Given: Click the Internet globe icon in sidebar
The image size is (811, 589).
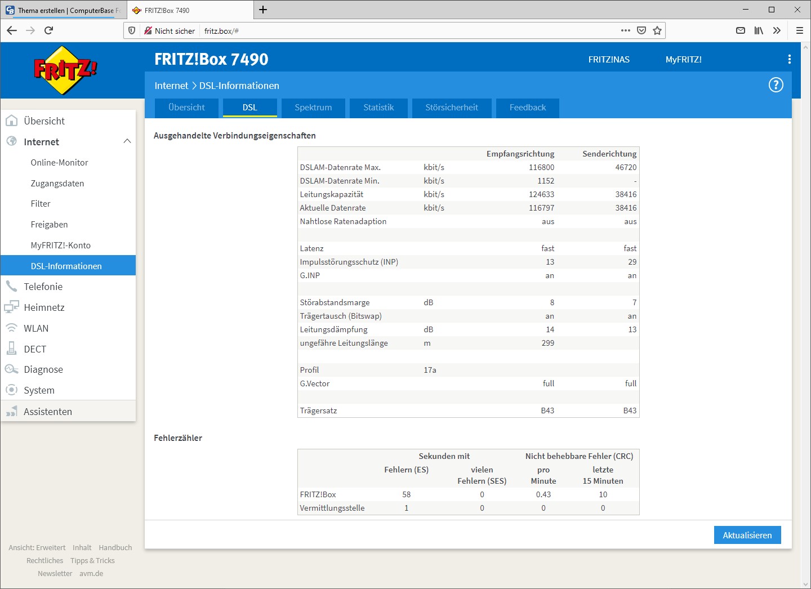Looking at the screenshot, I should pos(11,141).
